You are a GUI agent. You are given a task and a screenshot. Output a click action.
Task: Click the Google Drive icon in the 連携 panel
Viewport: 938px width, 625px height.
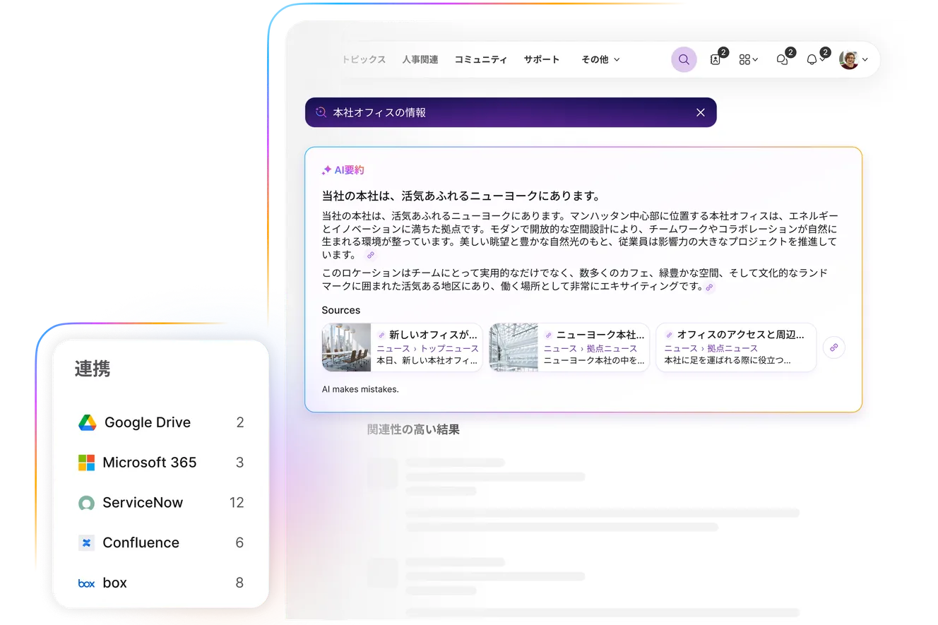coord(86,422)
